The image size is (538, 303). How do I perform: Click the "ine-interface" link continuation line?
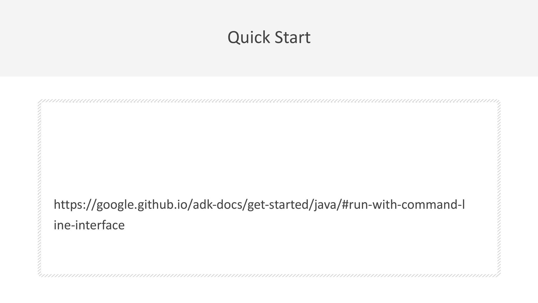89,225
